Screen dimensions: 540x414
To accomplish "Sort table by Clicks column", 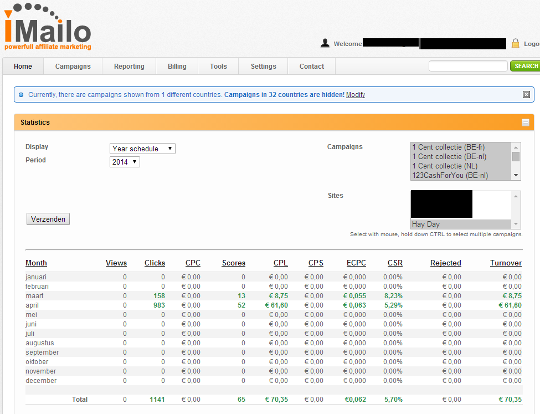I will (x=155, y=263).
